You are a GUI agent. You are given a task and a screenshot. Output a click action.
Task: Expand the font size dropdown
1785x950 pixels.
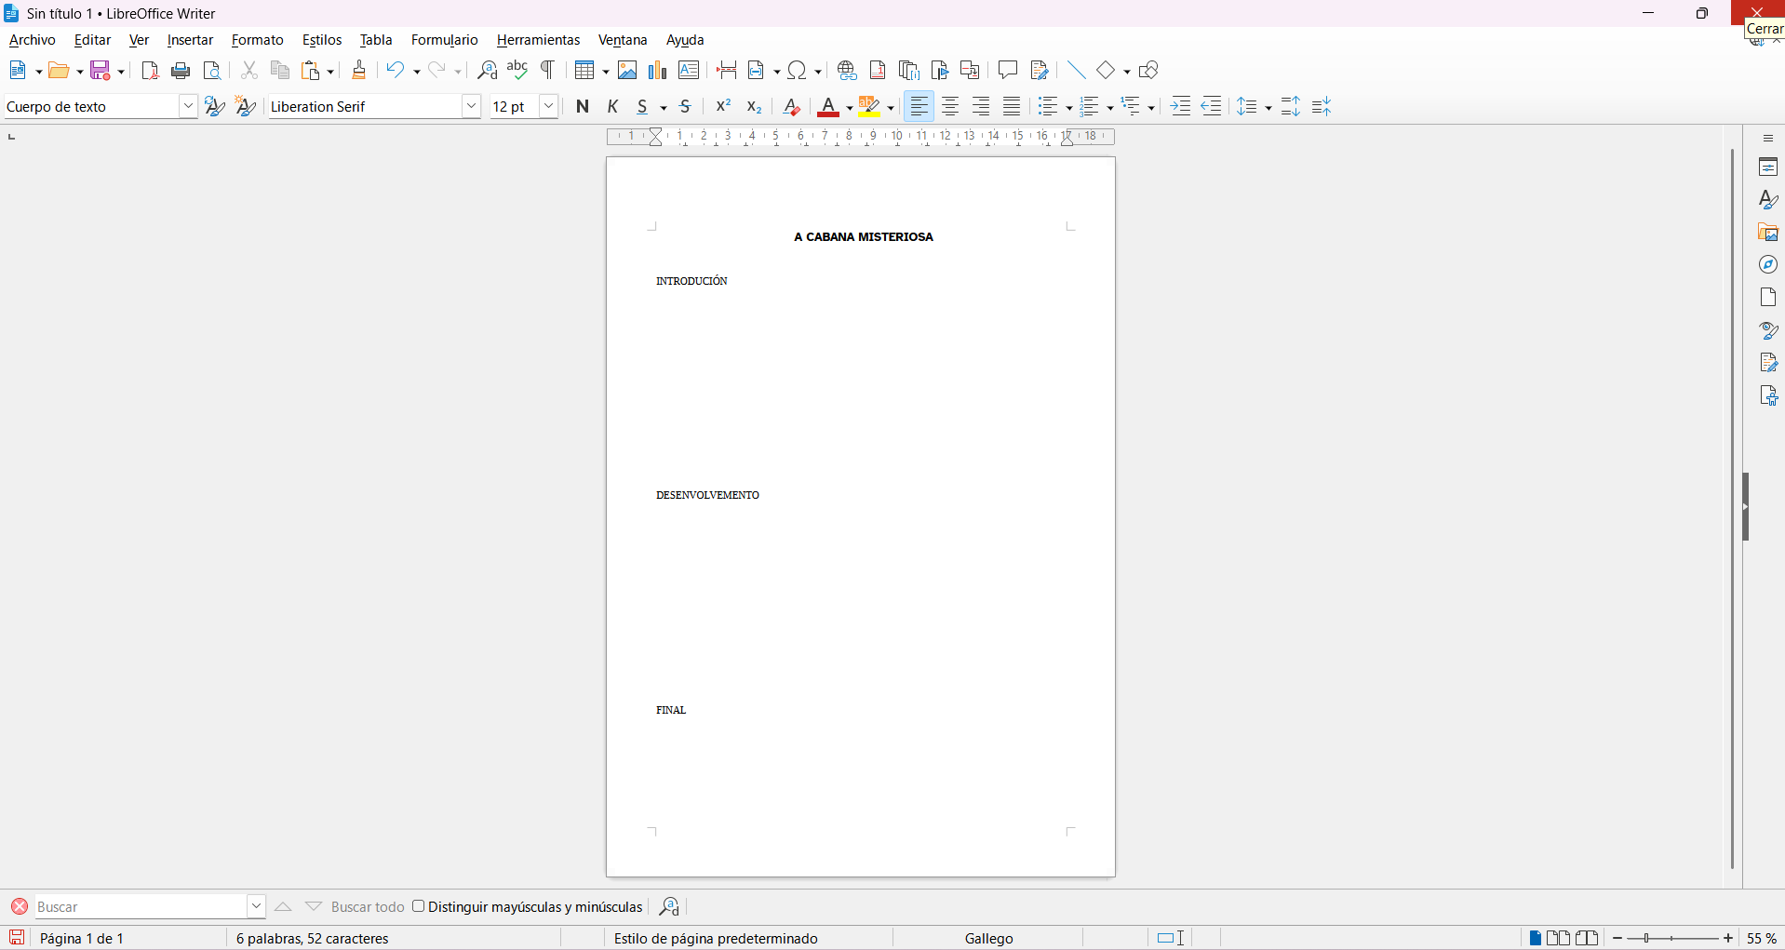549,107
